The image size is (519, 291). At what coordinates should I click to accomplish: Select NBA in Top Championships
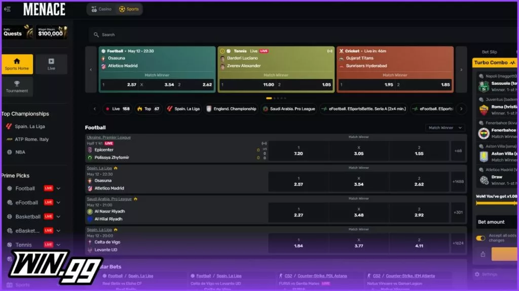[20, 152]
